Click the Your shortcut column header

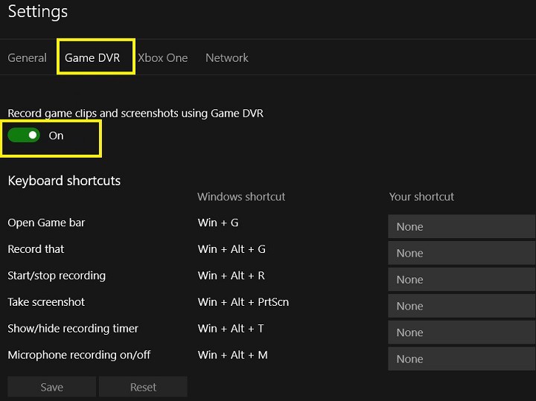[x=422, y=196]
